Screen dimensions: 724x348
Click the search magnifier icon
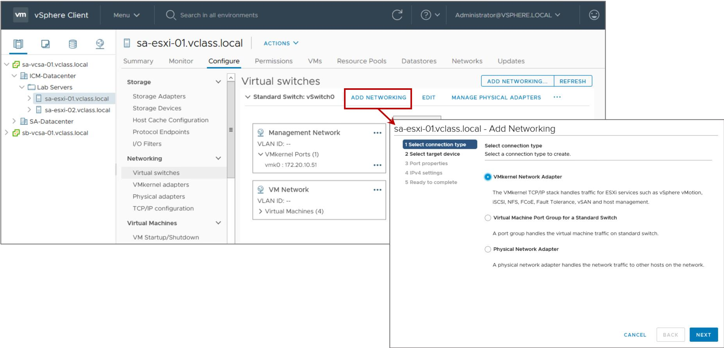(170, 15)
